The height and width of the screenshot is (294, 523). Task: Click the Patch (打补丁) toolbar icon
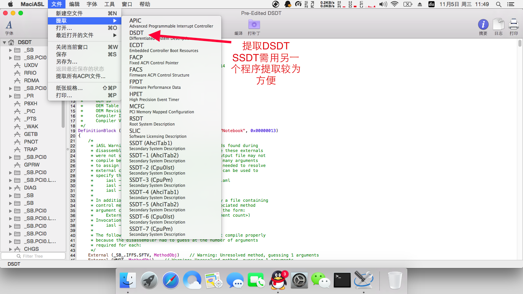coord(254,25)
